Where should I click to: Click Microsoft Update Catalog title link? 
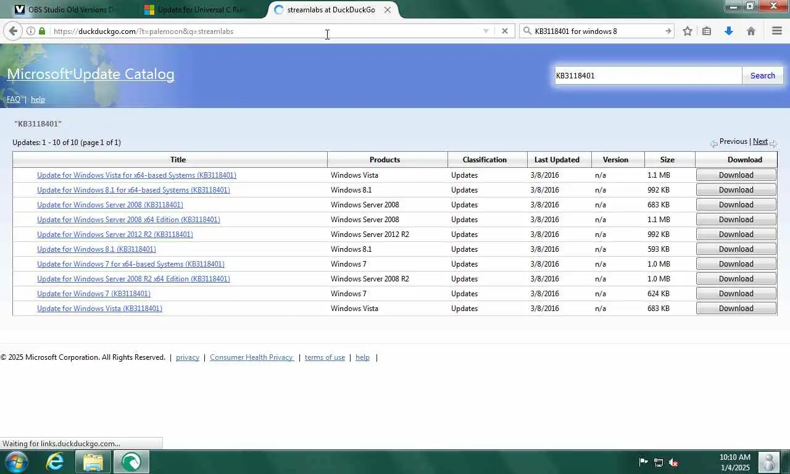[91, 74]
